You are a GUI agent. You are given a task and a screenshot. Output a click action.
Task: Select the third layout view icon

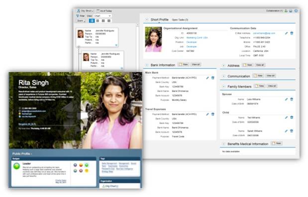tap(103, 20)
